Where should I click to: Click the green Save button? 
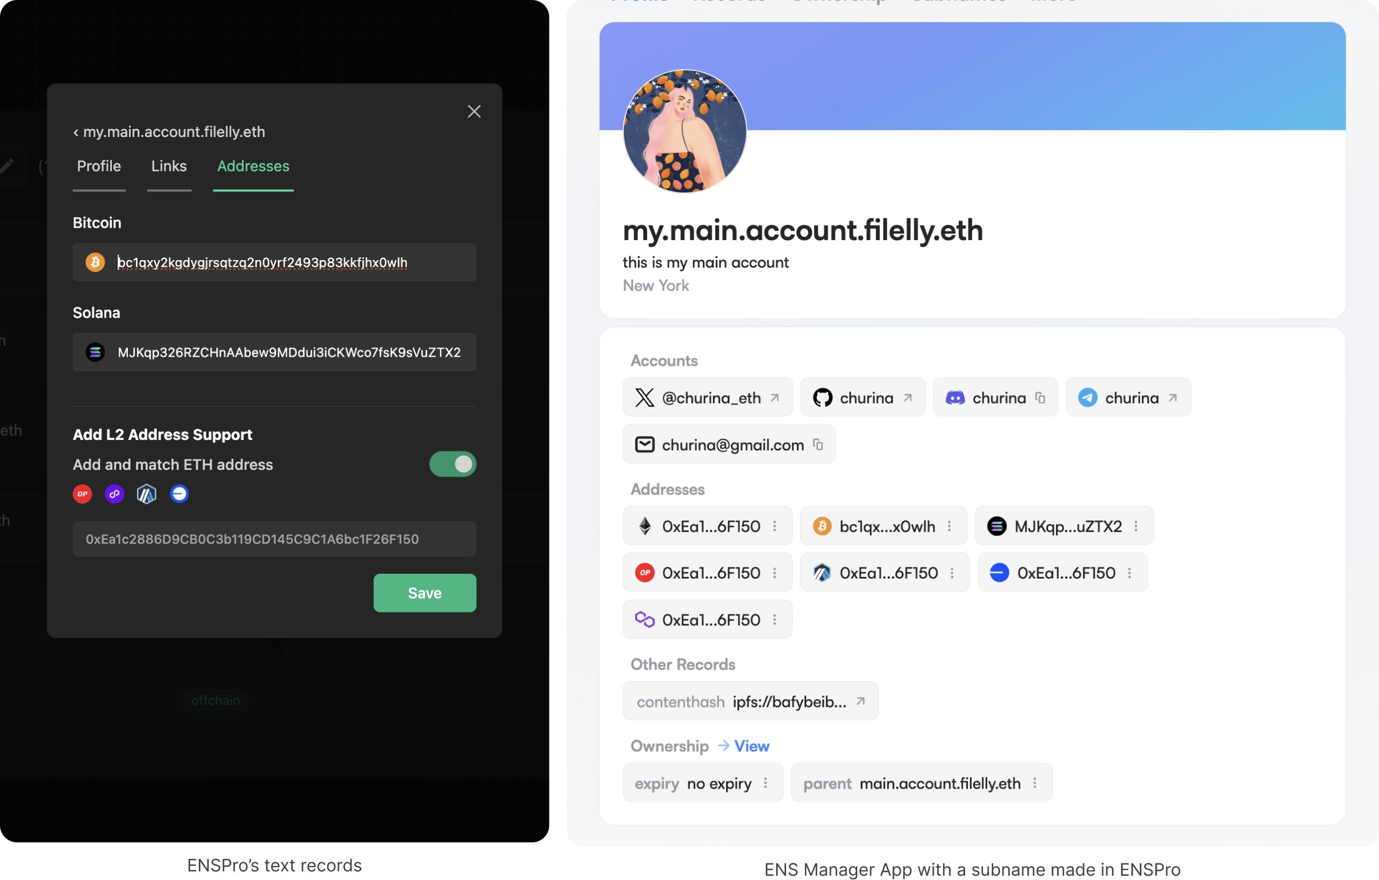coord(425,592)
